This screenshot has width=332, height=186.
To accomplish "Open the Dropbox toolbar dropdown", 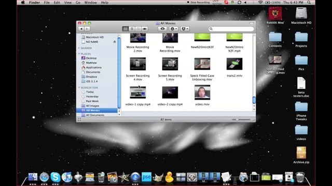I will pos(185,29).
